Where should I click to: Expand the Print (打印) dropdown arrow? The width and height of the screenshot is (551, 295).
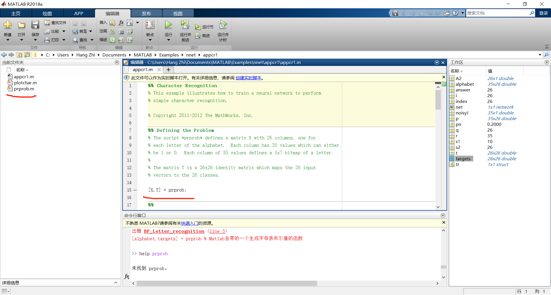pyautogui.click(x=64, y=40)
